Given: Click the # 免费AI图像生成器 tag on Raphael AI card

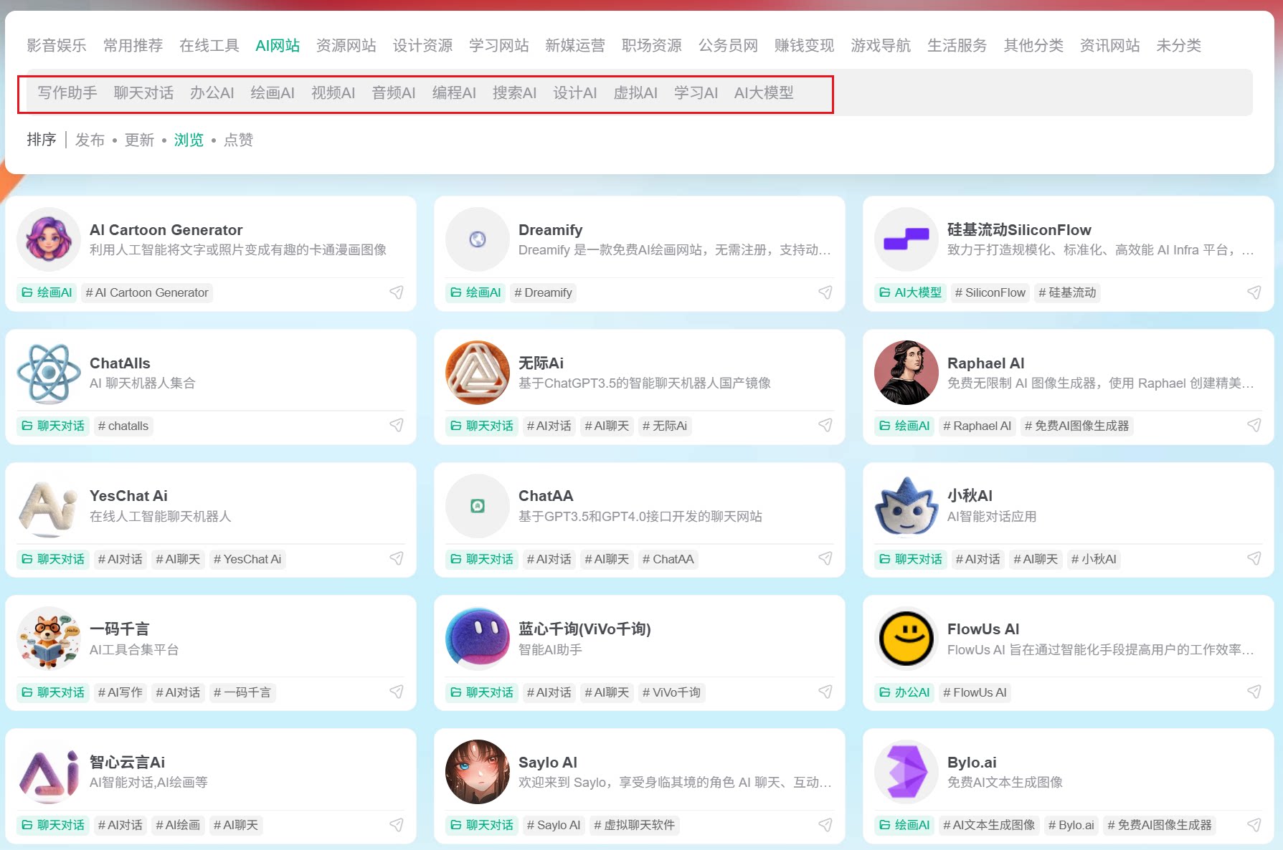Looking at the screenshot, I should click(x=1077, y=426).
